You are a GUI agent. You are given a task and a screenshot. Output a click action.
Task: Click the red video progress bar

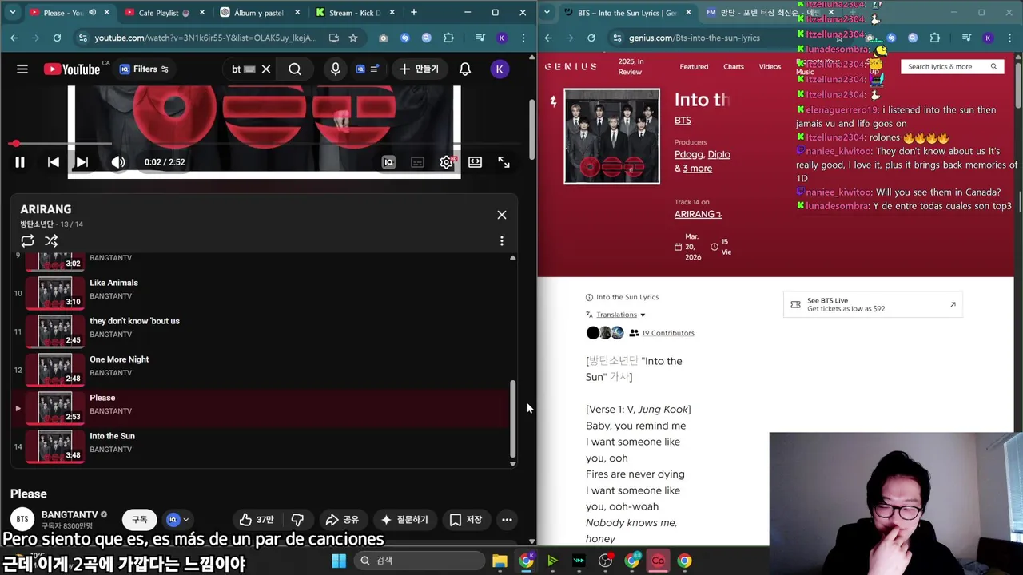(264, 144)
